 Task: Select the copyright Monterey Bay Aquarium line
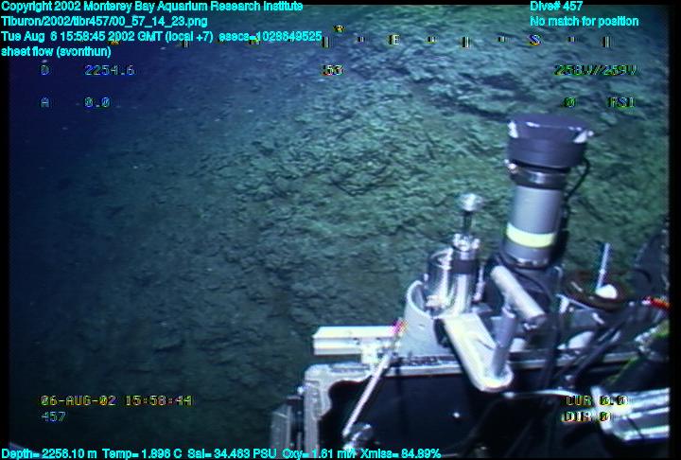152,7
